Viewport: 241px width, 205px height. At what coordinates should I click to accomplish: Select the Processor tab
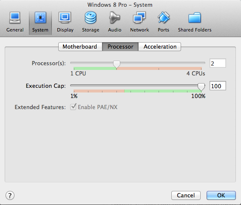pos(120,47)
